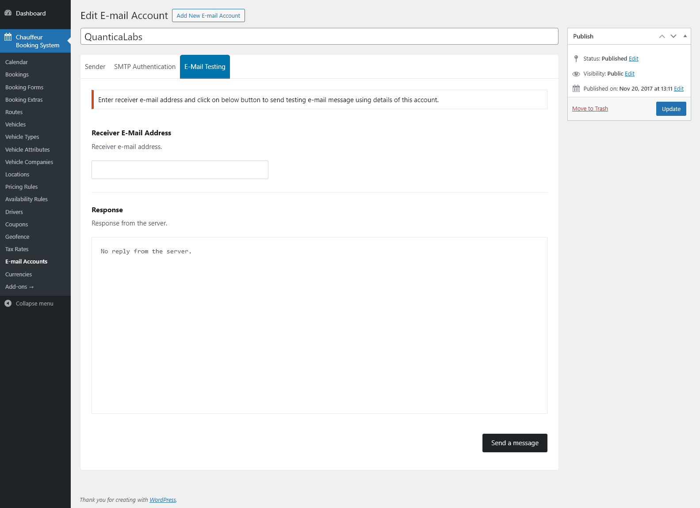Click the visibility eye icon in Publish
Viewport: 700px width, 508px height.
576,74
